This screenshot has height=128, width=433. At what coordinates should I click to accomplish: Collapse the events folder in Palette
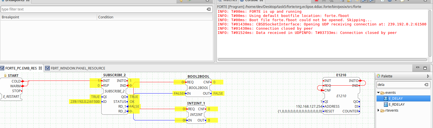click(x=378, y=93)
